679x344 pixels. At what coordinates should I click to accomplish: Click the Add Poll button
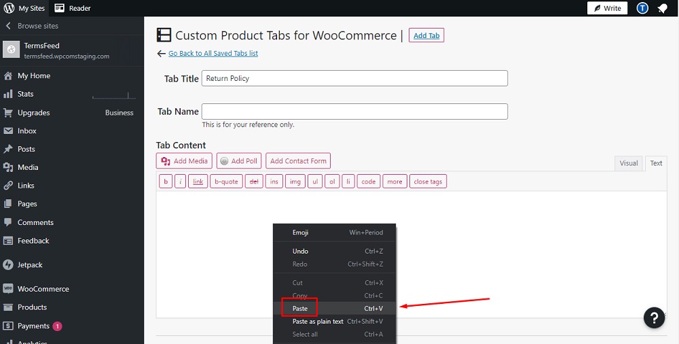point(239,161)
